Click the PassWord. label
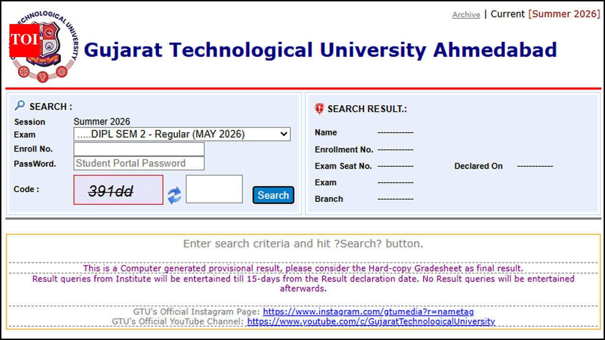Viewport: 605px width, 340px height. 35,164
